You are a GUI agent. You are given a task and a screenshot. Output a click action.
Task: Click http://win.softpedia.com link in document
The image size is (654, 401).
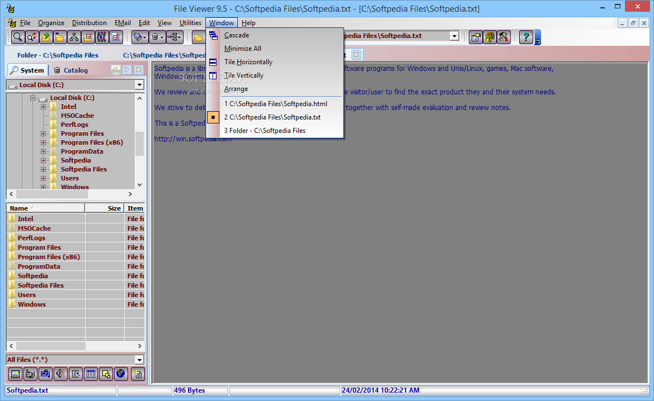[193, 139]
